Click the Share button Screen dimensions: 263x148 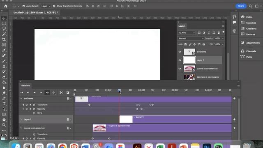pos(241,6)
